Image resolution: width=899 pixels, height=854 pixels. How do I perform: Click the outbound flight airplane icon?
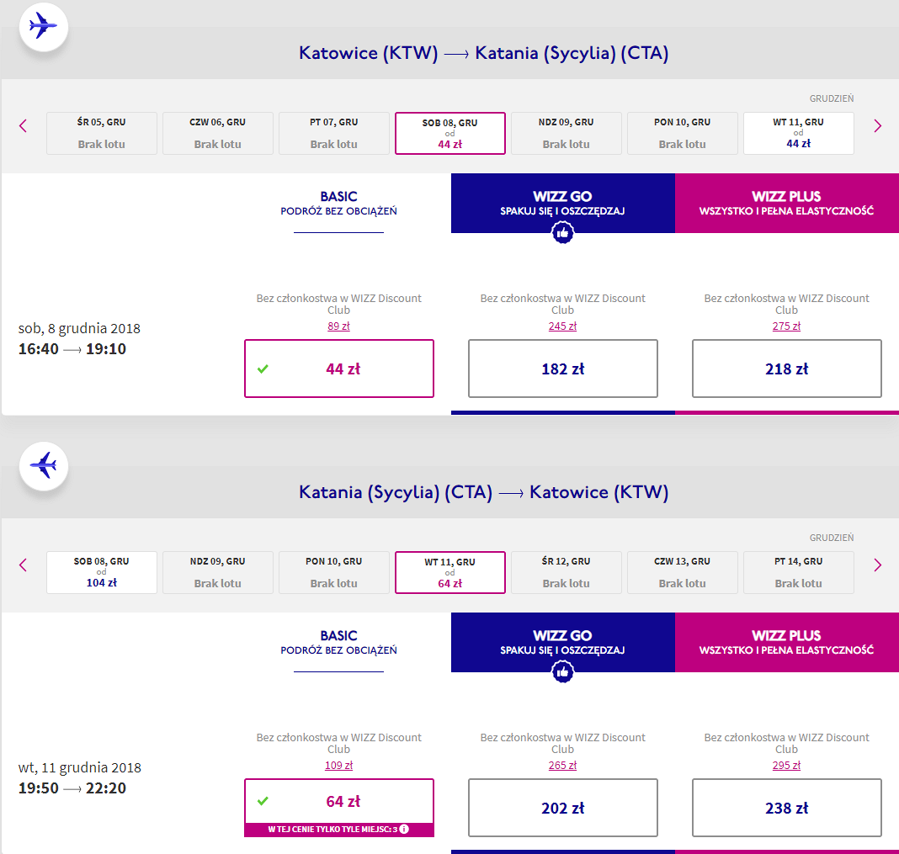coord(44,26)
